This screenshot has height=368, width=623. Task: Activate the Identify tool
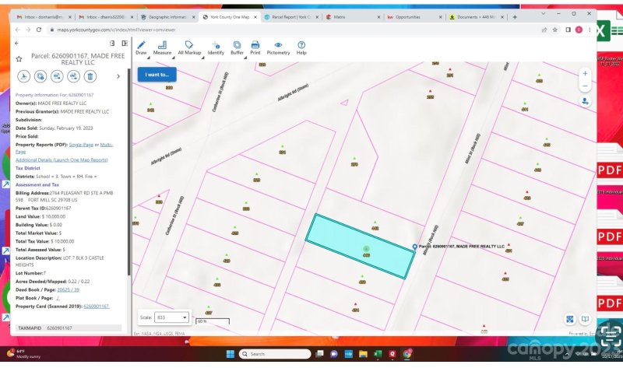tap(216, 47)
